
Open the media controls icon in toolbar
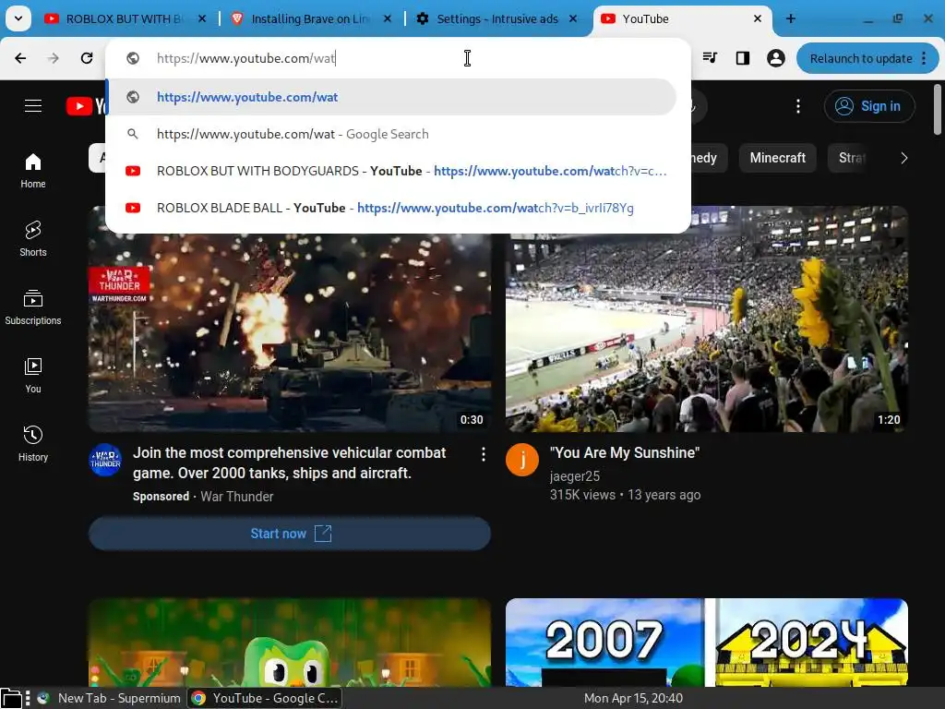(710, 58)
